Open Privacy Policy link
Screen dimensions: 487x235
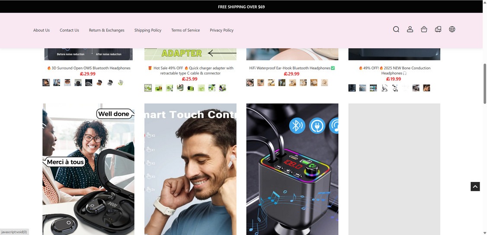221,30
